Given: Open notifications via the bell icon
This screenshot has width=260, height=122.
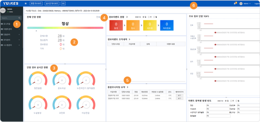Looking at the screenshot, I should click(235, 4).
